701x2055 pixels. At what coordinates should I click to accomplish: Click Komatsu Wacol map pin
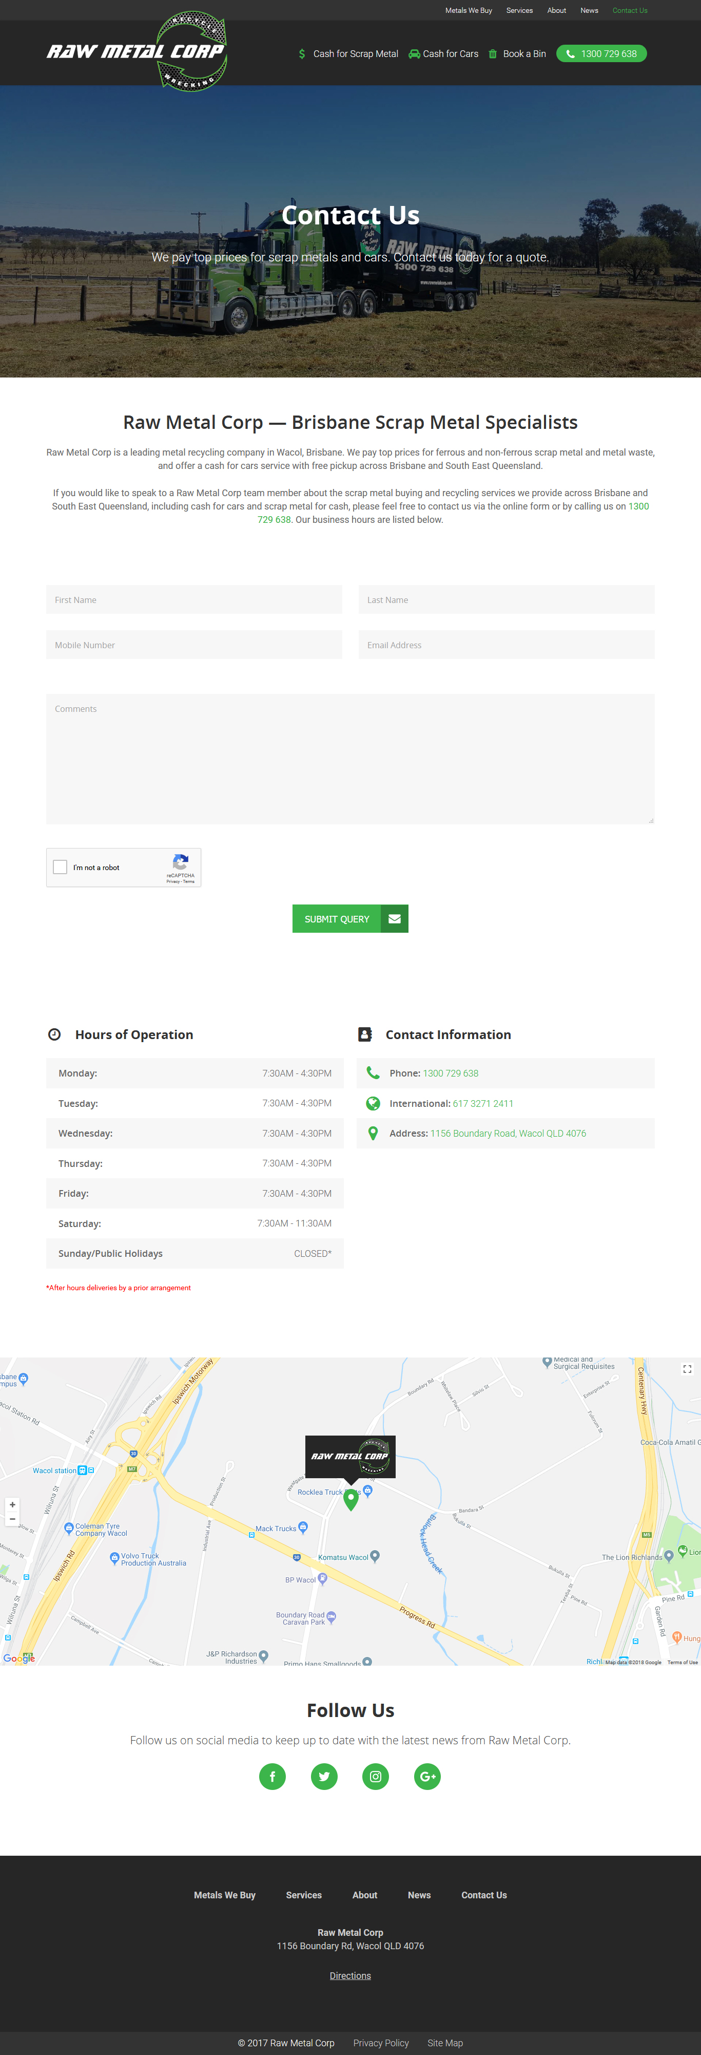375,1556
